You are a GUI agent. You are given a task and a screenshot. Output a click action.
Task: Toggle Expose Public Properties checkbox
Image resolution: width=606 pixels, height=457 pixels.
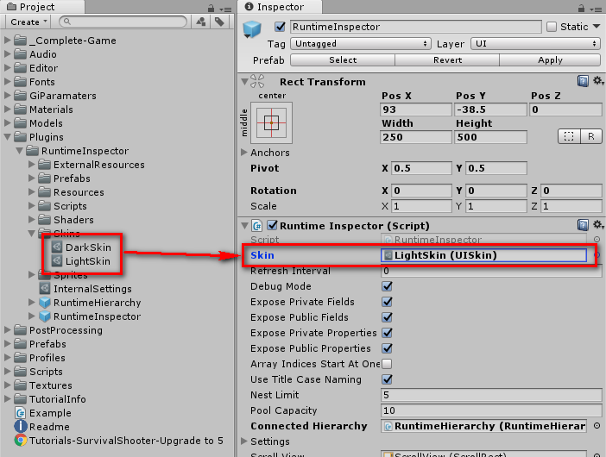pos(387,348)
